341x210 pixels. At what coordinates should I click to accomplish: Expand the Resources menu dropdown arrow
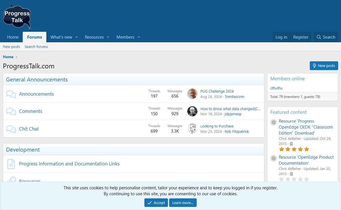pos(108,37)
